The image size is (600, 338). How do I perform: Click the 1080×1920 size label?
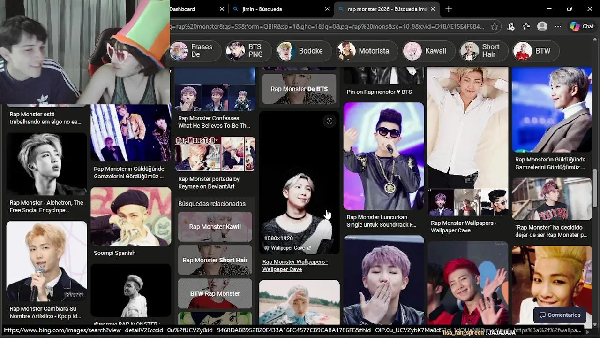(x=278, y=238)
